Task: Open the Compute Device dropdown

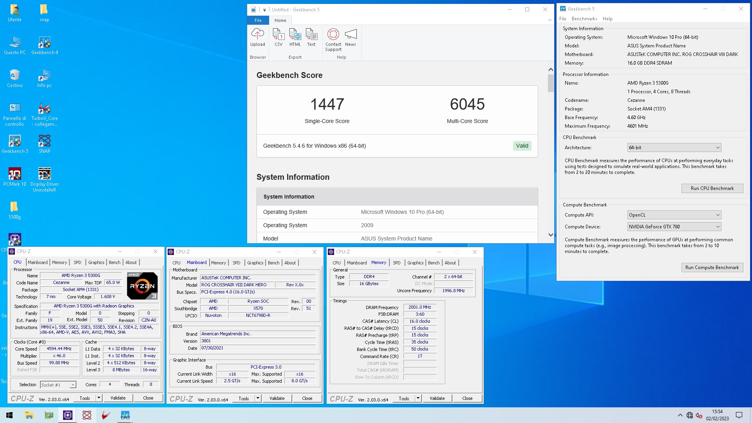Action: [x=674, y=227]
